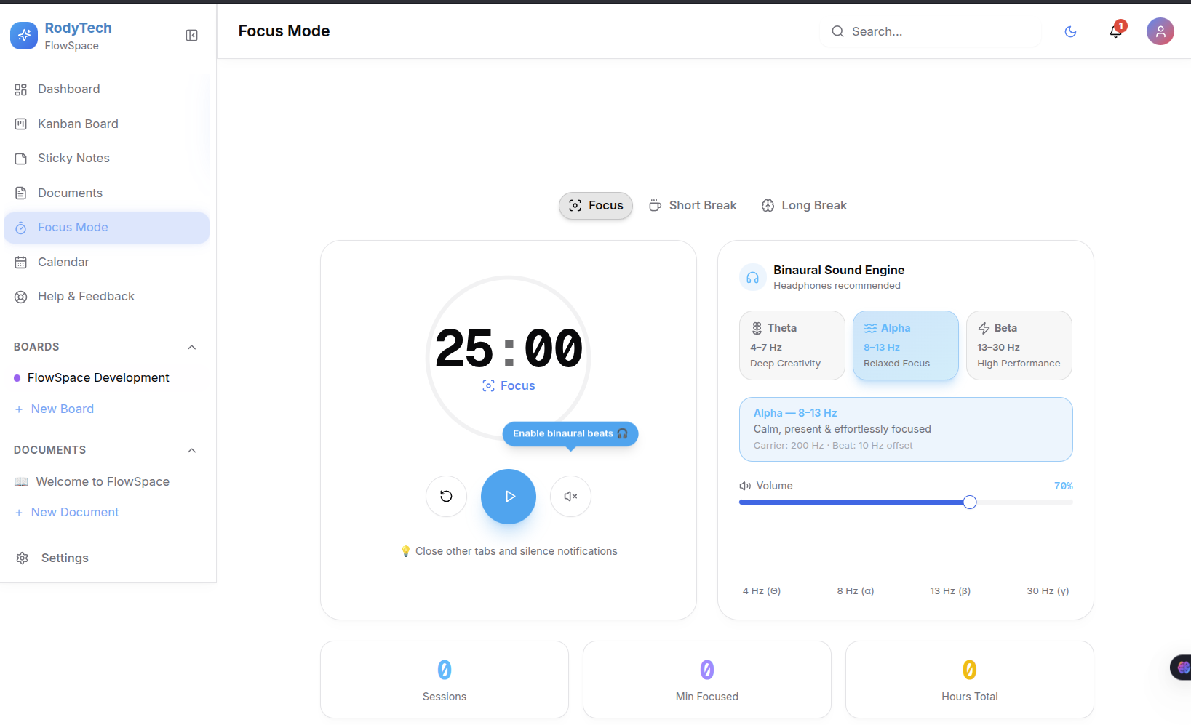The width and height of the screenshot is (1191, 725).
Task: Open the notifications bell
Action: (x=1115, y=31)
